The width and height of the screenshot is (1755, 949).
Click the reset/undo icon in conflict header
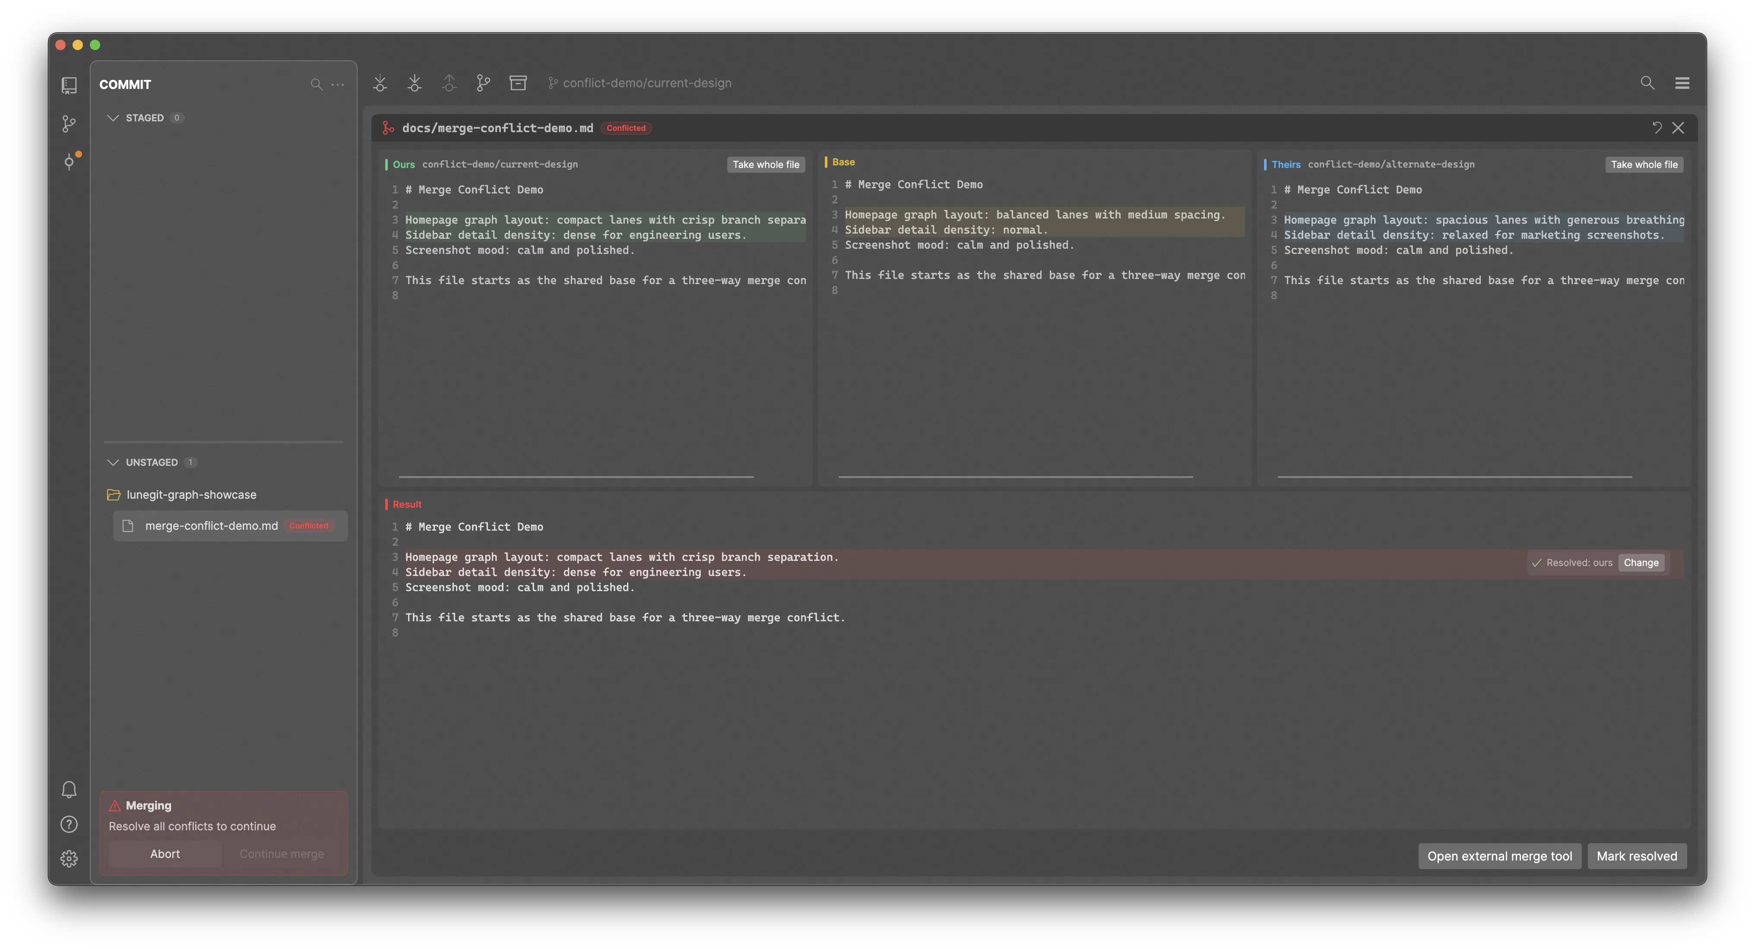click(x=1657, y=127)
